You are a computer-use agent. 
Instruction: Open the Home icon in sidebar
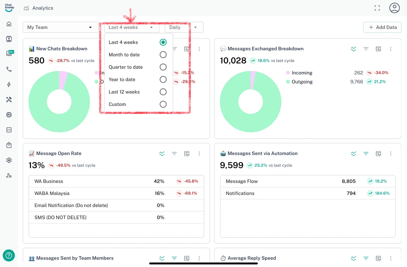click(x=9, y=24)
